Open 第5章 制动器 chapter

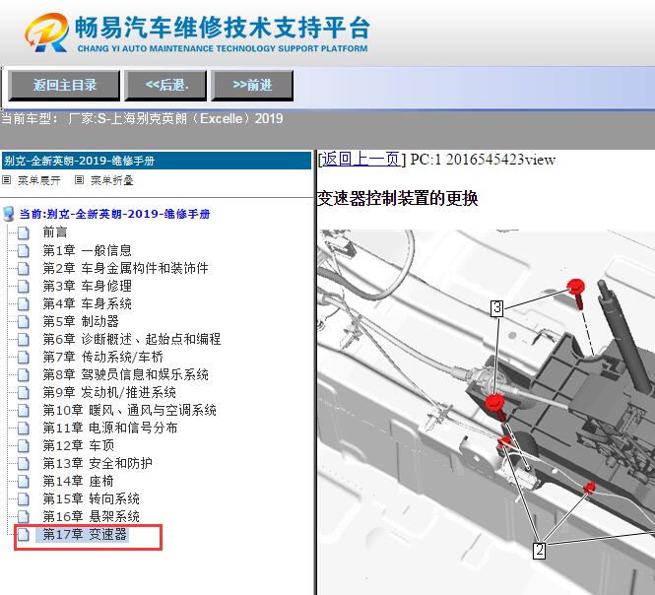[81, 321]
